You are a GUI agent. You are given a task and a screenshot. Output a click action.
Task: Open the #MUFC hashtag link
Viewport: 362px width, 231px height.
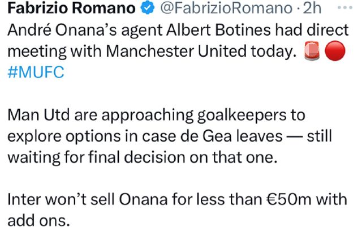[36, 72]
